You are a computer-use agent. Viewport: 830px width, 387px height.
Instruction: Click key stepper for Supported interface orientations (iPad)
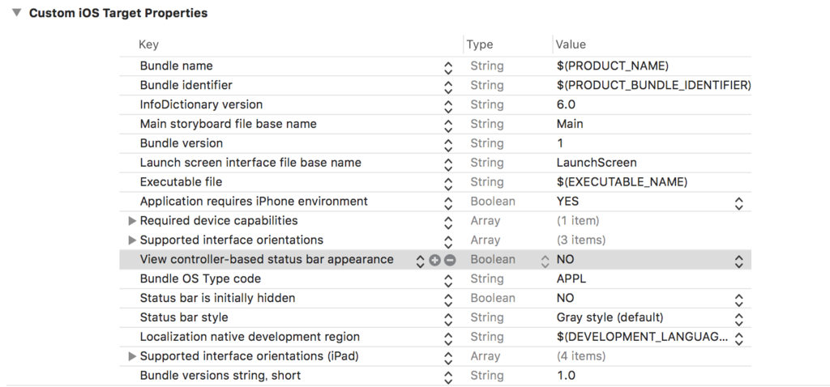pyautogui.click(x=447, y=357)
